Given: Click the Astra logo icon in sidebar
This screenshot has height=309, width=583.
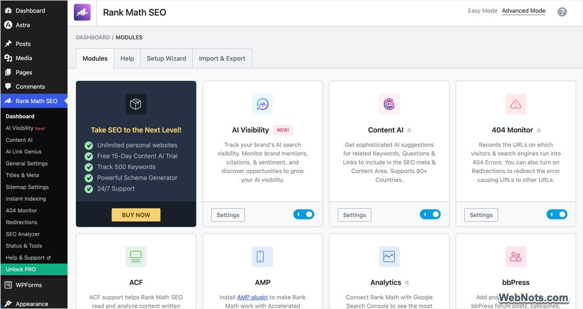Looking at the screenshot, I should (x=8, y=25).
